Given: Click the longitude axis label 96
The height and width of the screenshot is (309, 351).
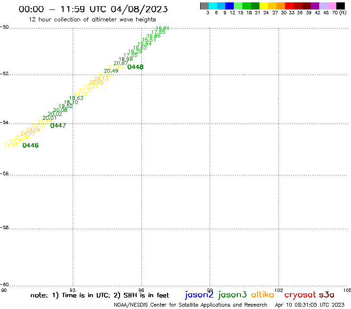Looking at the screenshot, I should pos(141,290).
